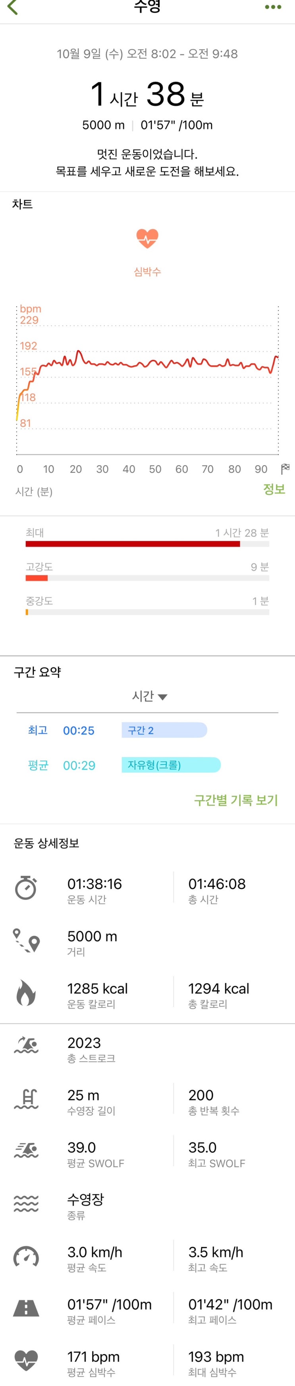Tap the 고강도 zone bar

(147, 578)
